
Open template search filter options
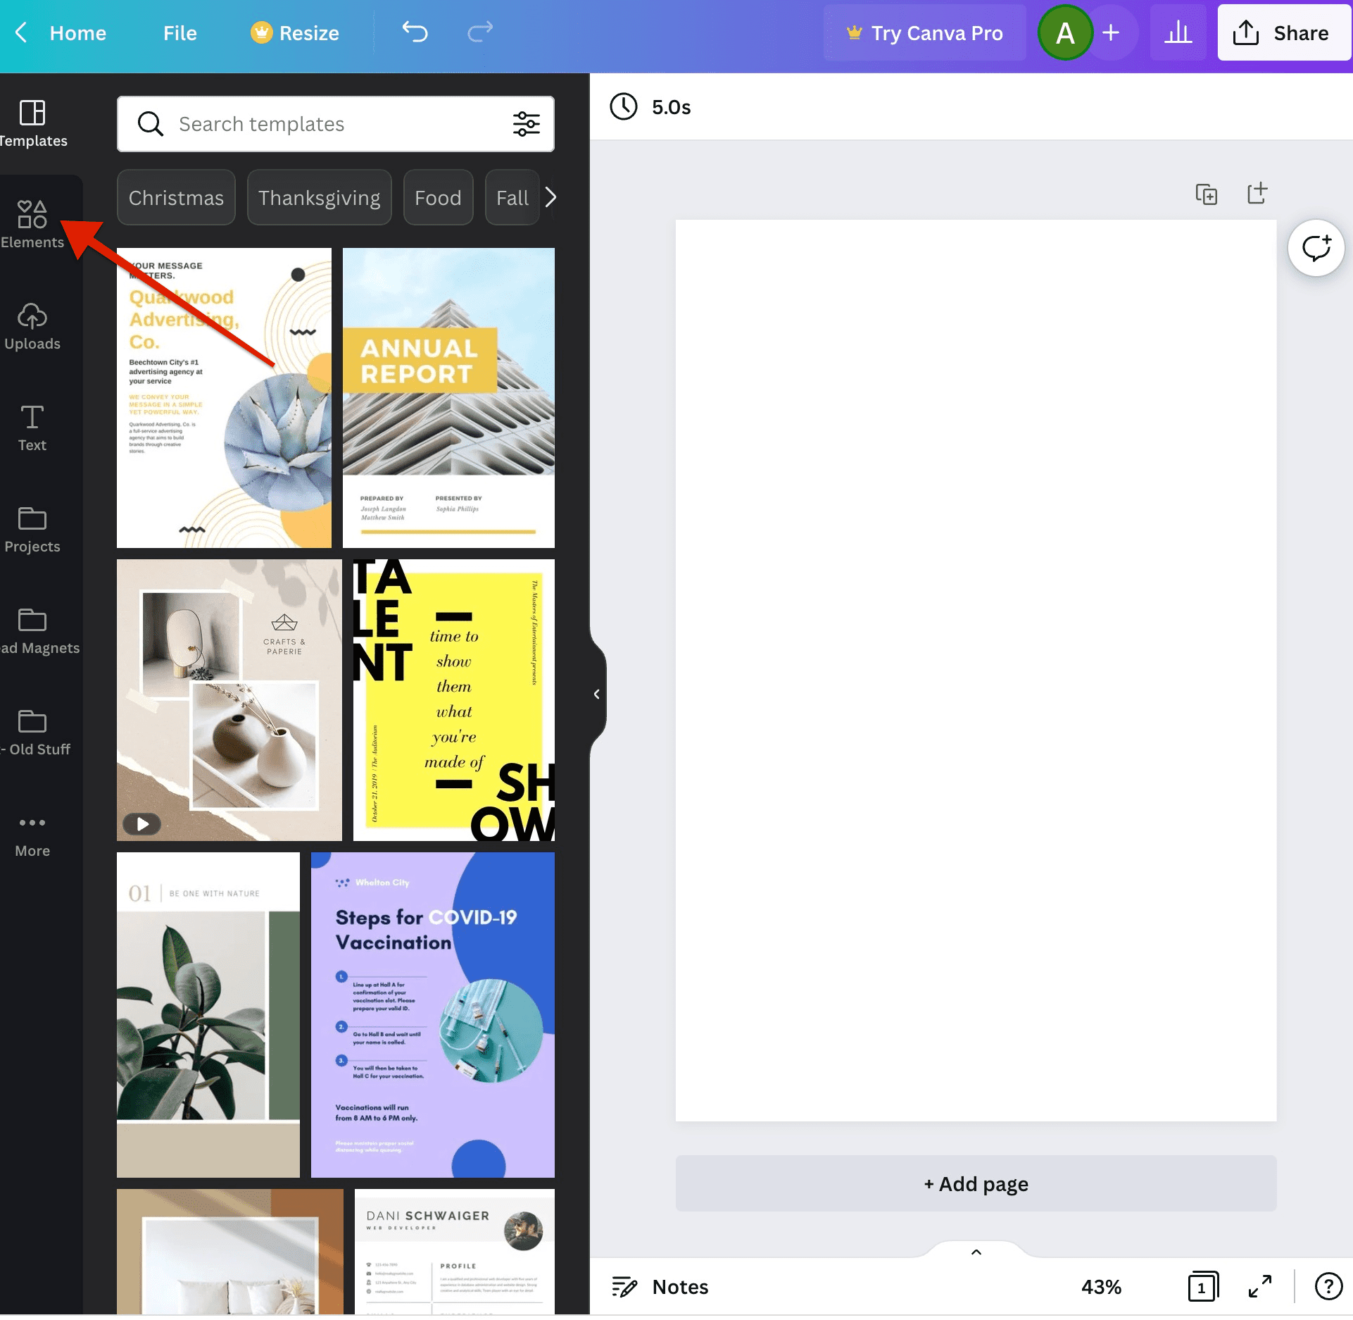pos(526,124)
